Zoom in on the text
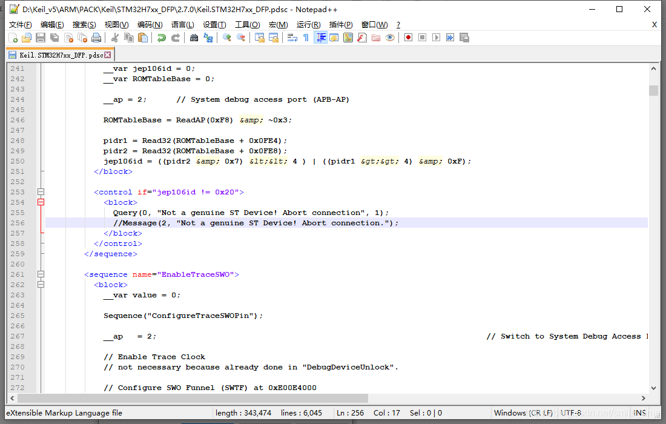666x424 pixels. 227,38
